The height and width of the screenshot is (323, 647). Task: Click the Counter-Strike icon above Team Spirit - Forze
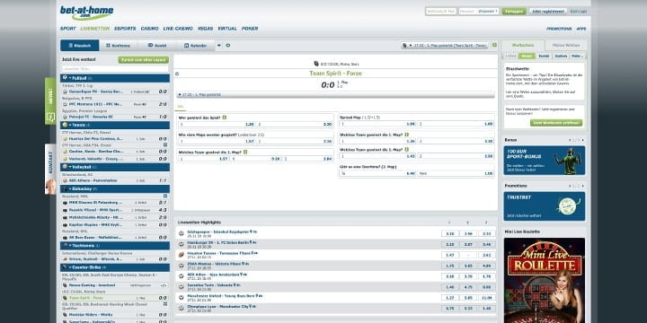(316, 64)
